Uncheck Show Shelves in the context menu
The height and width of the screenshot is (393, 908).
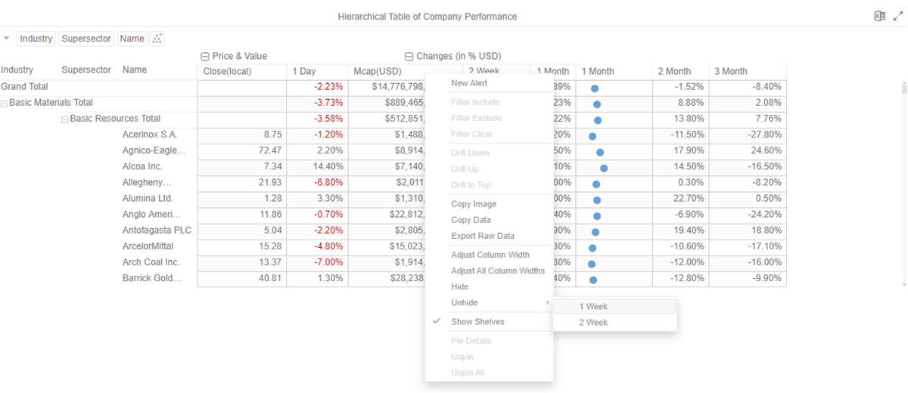[x=477, y=322]
